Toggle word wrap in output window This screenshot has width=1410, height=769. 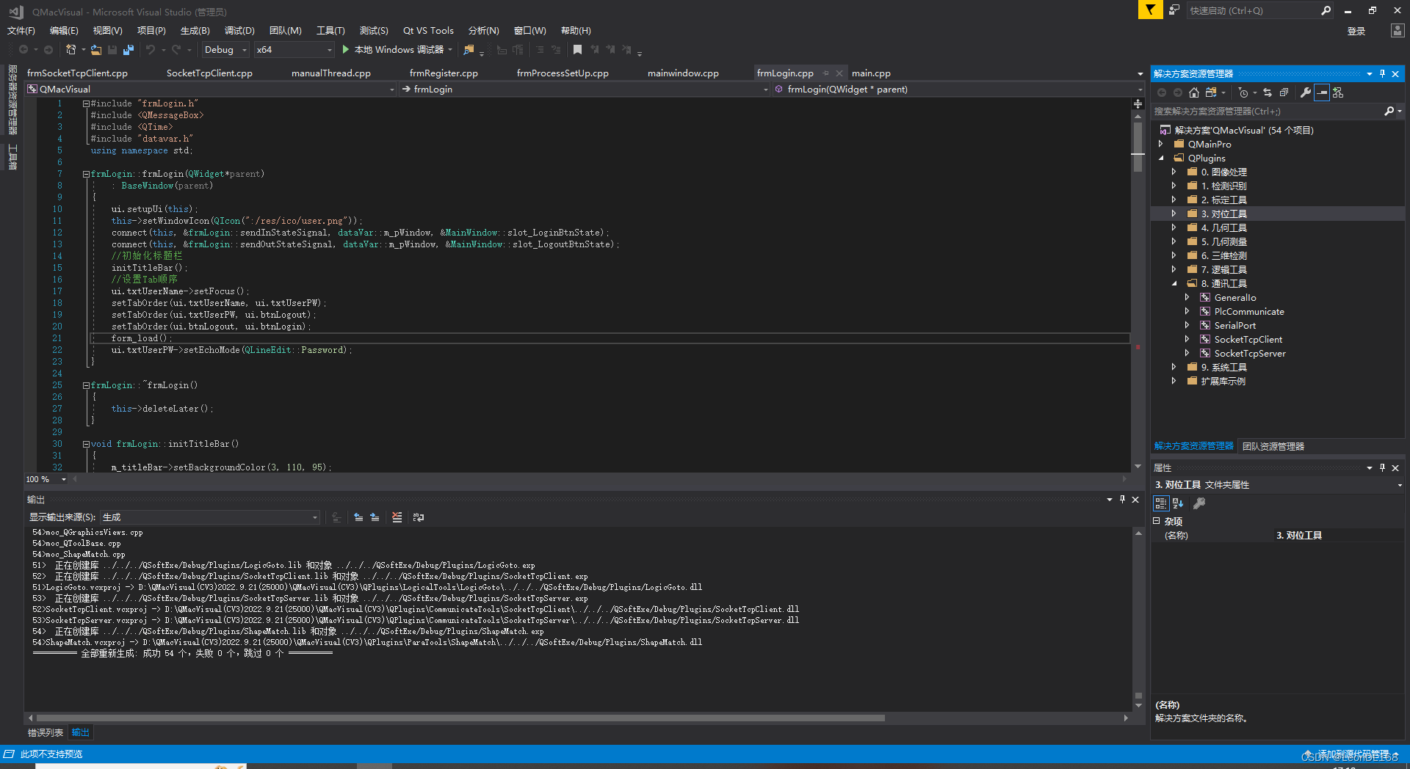[419, 517]
